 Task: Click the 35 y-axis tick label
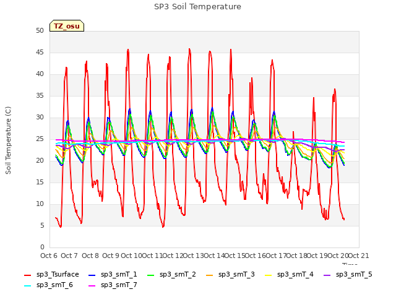pyautogui.click(x=40, y=95)
